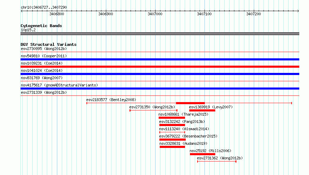Screen dimensions: 309x175
Task: Open esv2731350 (Wong2012b) label
Action: 152,107
